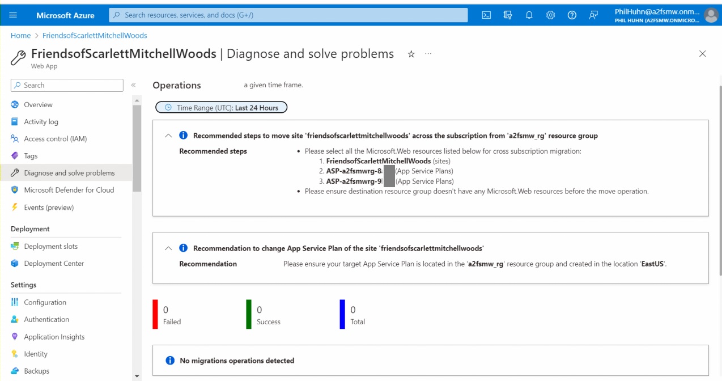Collapse the left menu with double chevron
The height and width of the screenshot is (381, 722).
tap(134, 85)
